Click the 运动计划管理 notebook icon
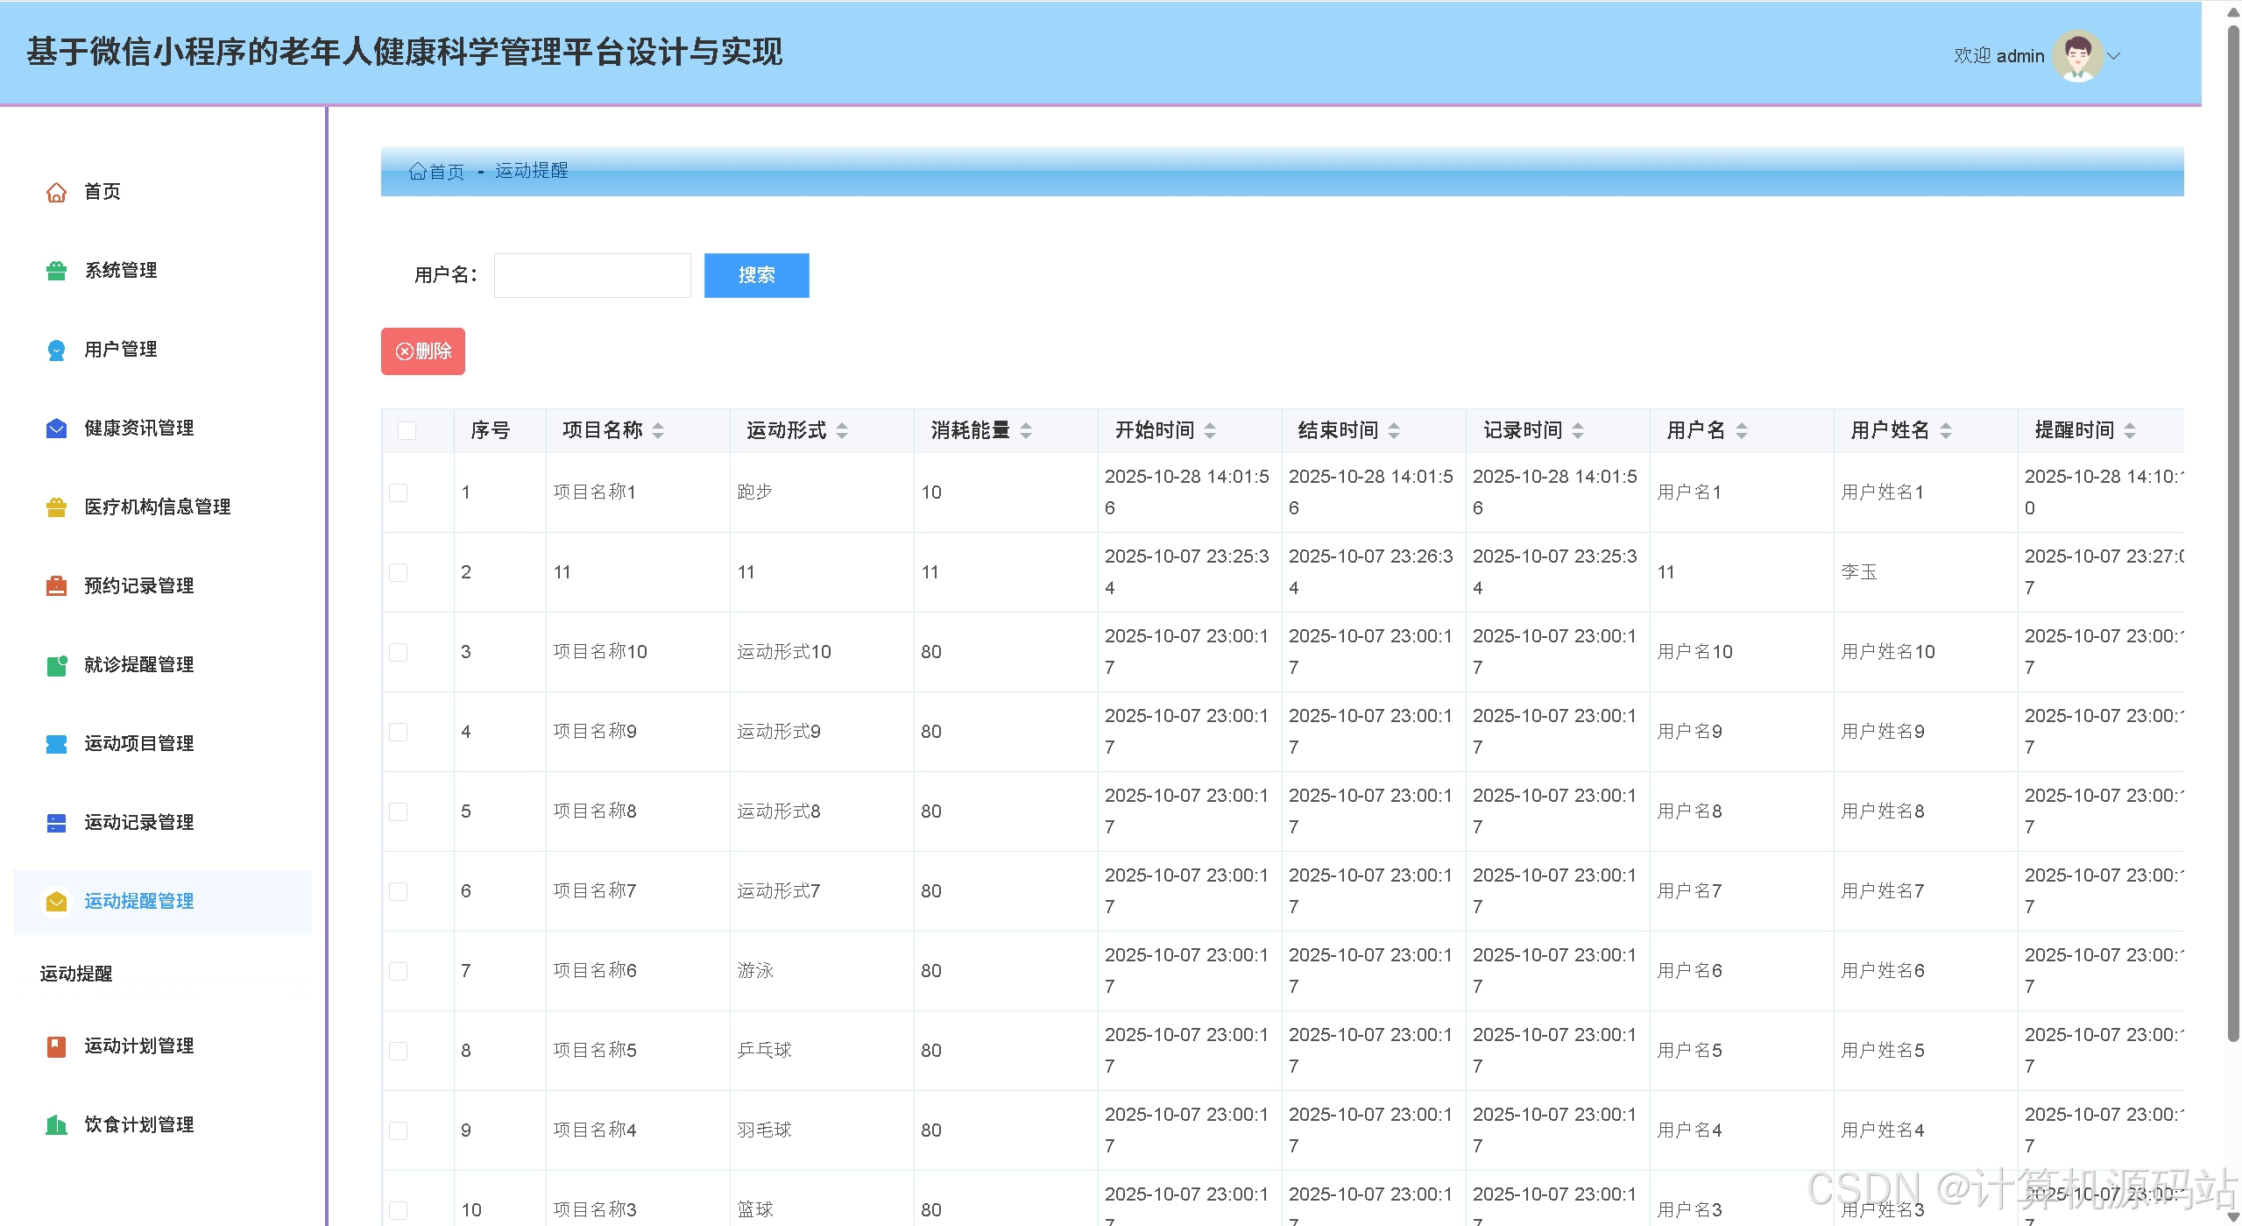The height and width of the screenshot is (1226, 2242). [56, 1046]
